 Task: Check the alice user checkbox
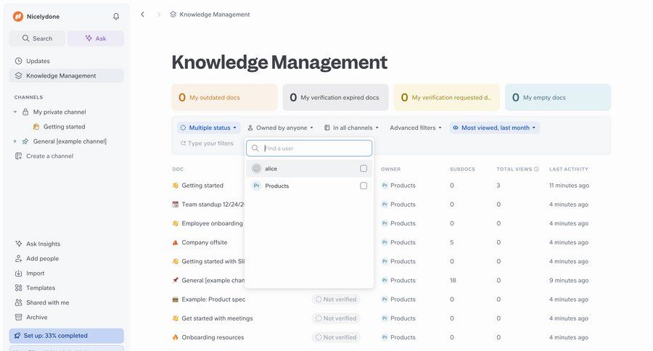364,168
